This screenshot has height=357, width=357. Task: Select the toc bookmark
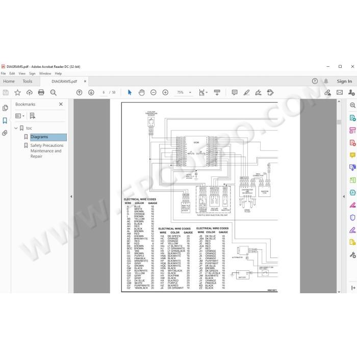pos(29,128)
